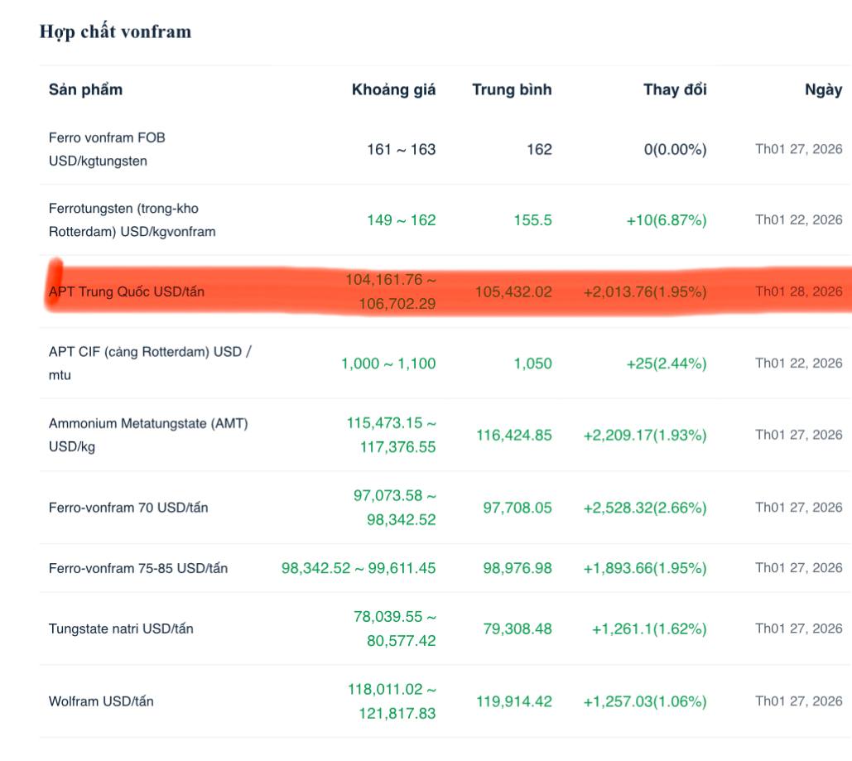Click Ammonium Metatungstate (AMT) product name
Viewport: 852px width, 761px height.
pyautogui.click(x=148, y=435)
